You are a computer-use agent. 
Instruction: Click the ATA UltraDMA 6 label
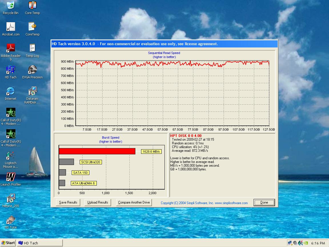[83, 183]
